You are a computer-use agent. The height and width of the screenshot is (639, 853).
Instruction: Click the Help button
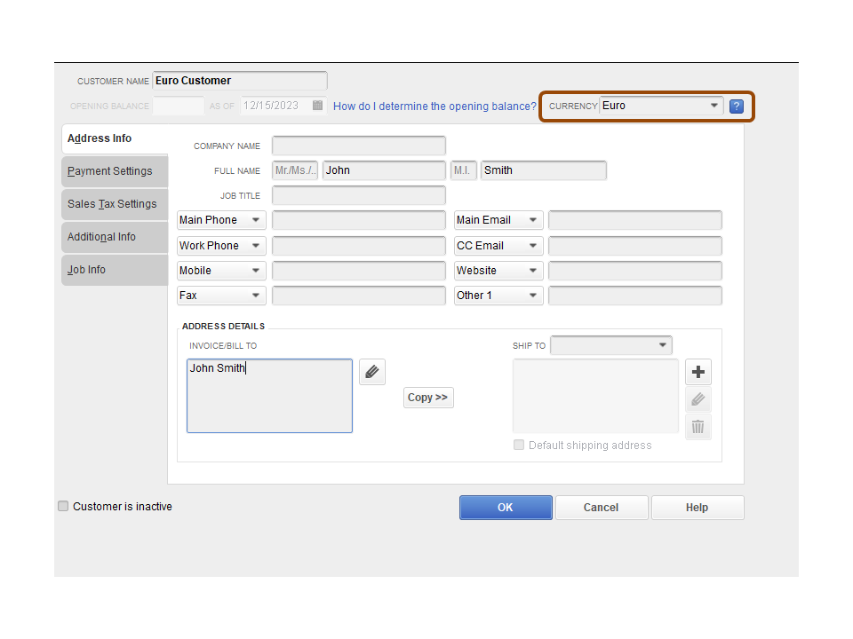[x=697, y=508]
